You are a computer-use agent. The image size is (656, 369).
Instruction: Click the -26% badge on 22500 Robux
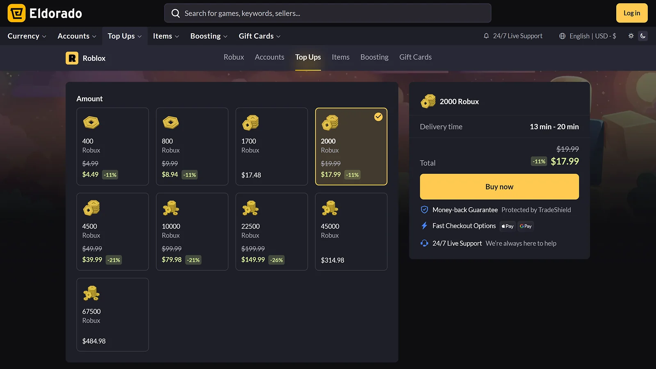click(x=277, y=260)
